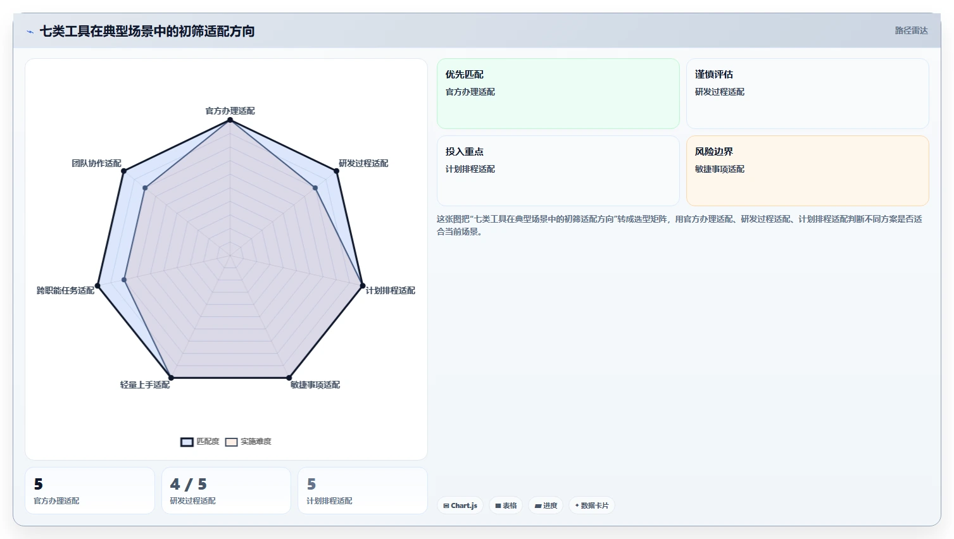
Task: Click the 跨职能任务适配 radar axis label
Action: tap(65, 290)
